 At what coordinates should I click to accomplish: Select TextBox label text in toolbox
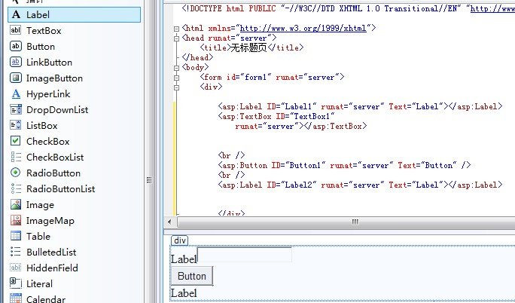coord(44,31)
